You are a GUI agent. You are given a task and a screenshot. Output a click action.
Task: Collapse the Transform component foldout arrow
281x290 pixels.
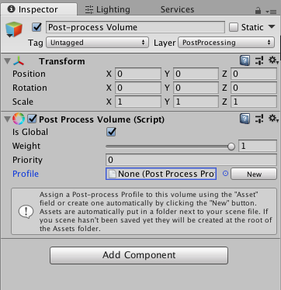point(8,61)
